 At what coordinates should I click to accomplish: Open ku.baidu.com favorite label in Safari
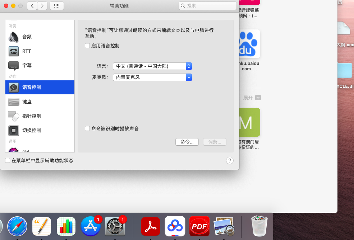pyautogui.click(x=249, y=66)
